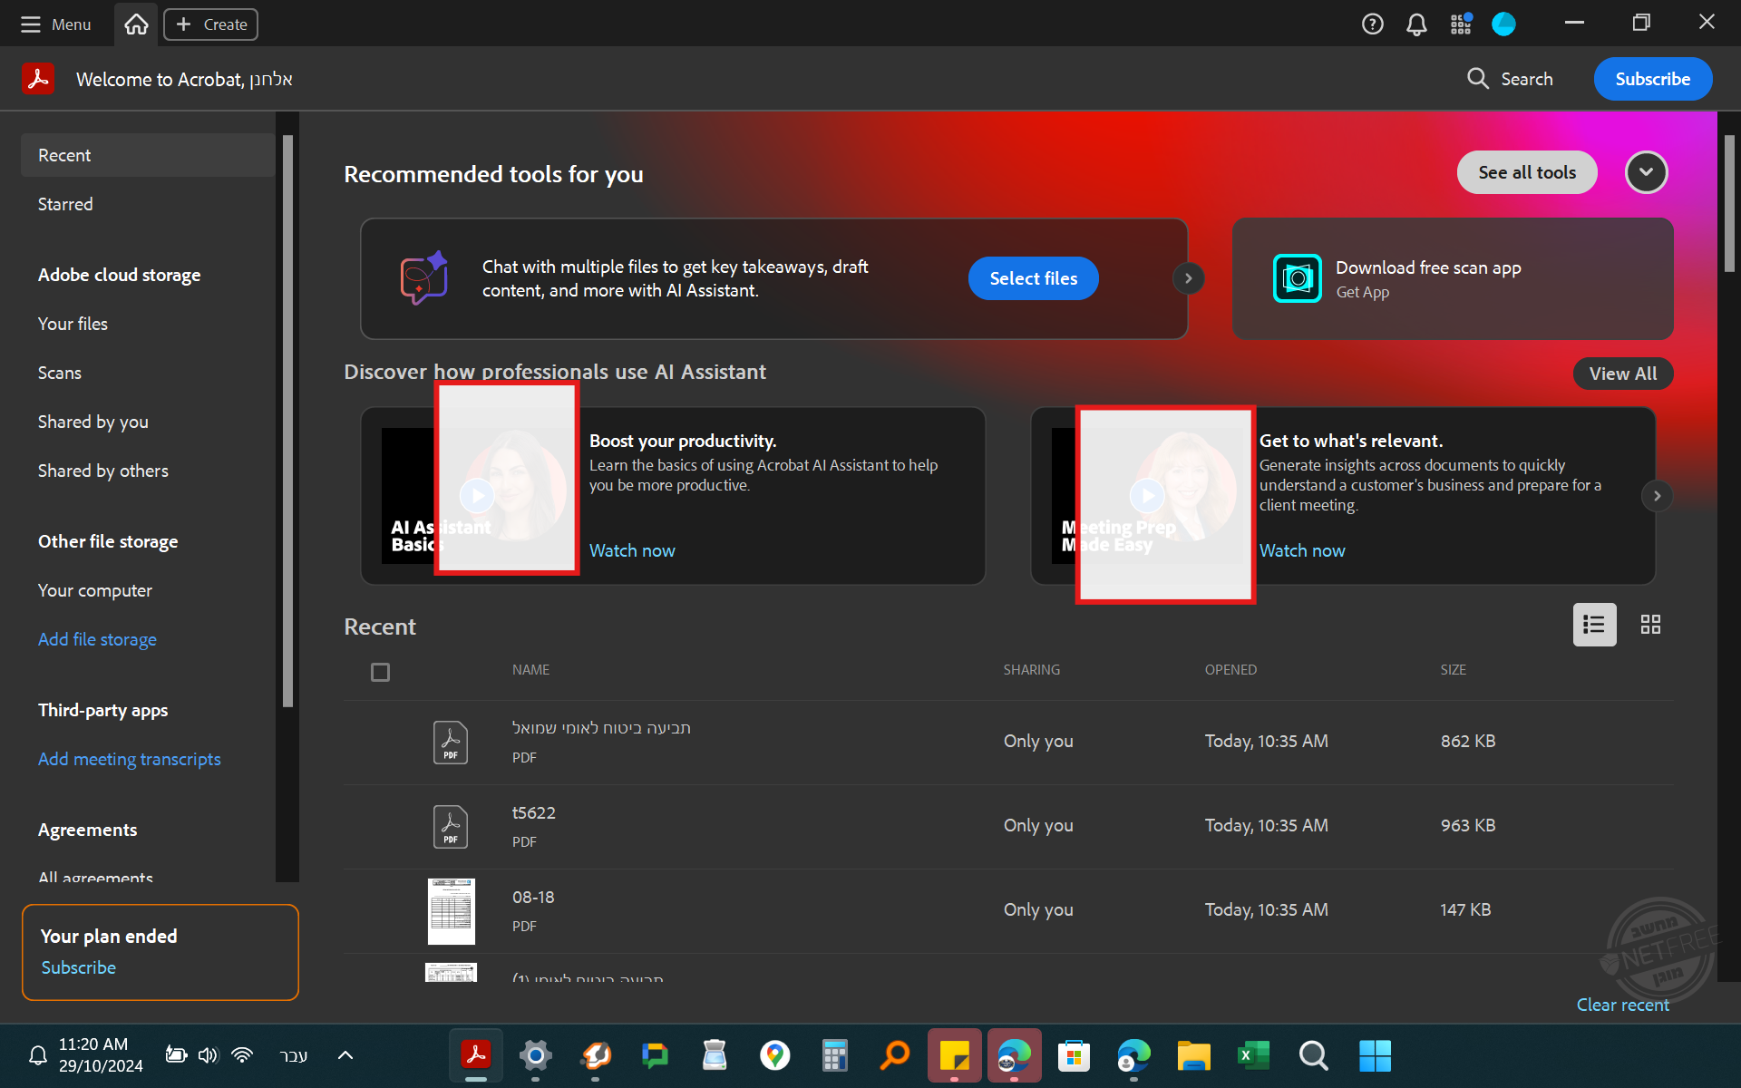Open Adobe Acrobat from the taskbar
This screenshot has width=1741, height=1088.
pos(476,1055)
